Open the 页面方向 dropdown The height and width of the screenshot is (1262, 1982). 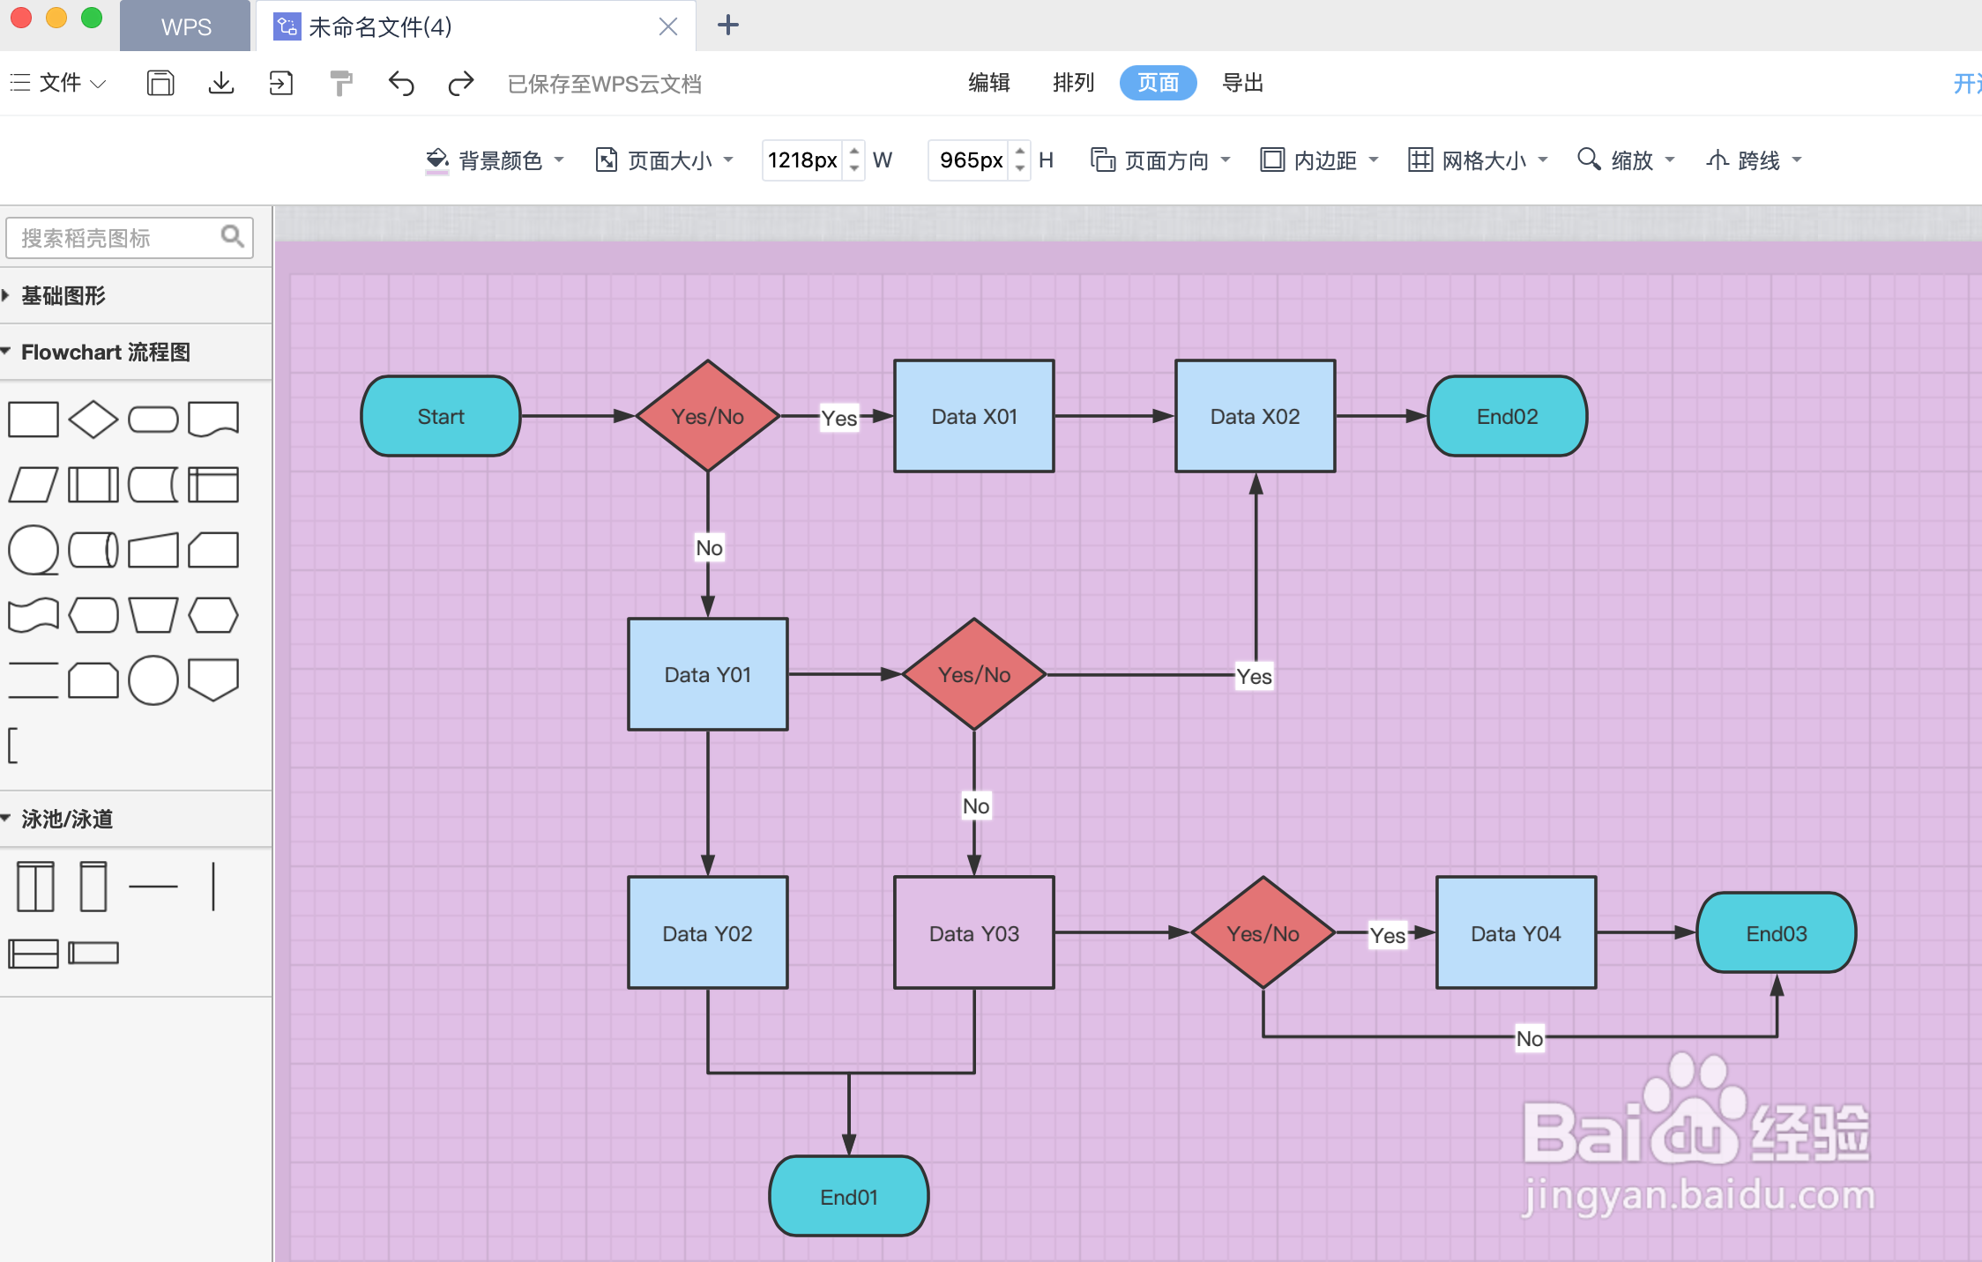click(1160, 160)
